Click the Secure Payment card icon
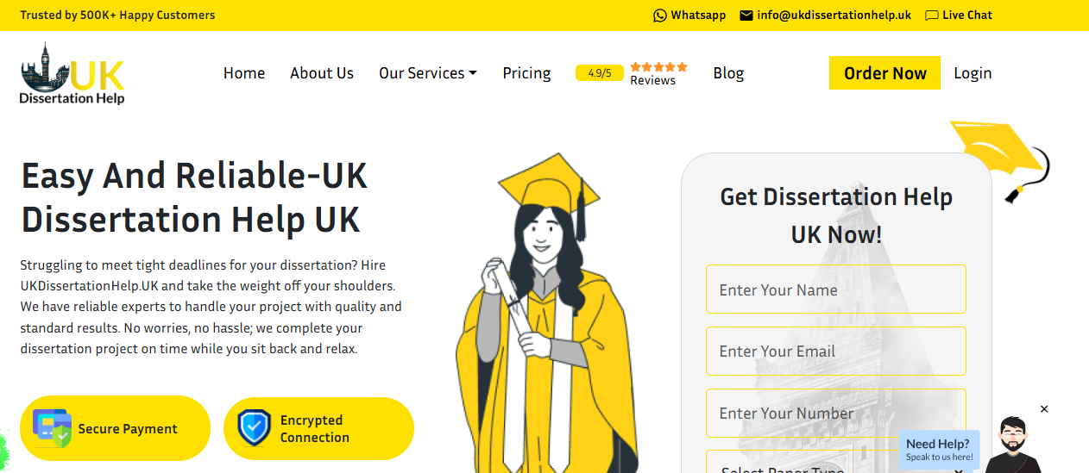This screenshot has height=473, width=1089. pyautogui.click(x=52, y=428)
